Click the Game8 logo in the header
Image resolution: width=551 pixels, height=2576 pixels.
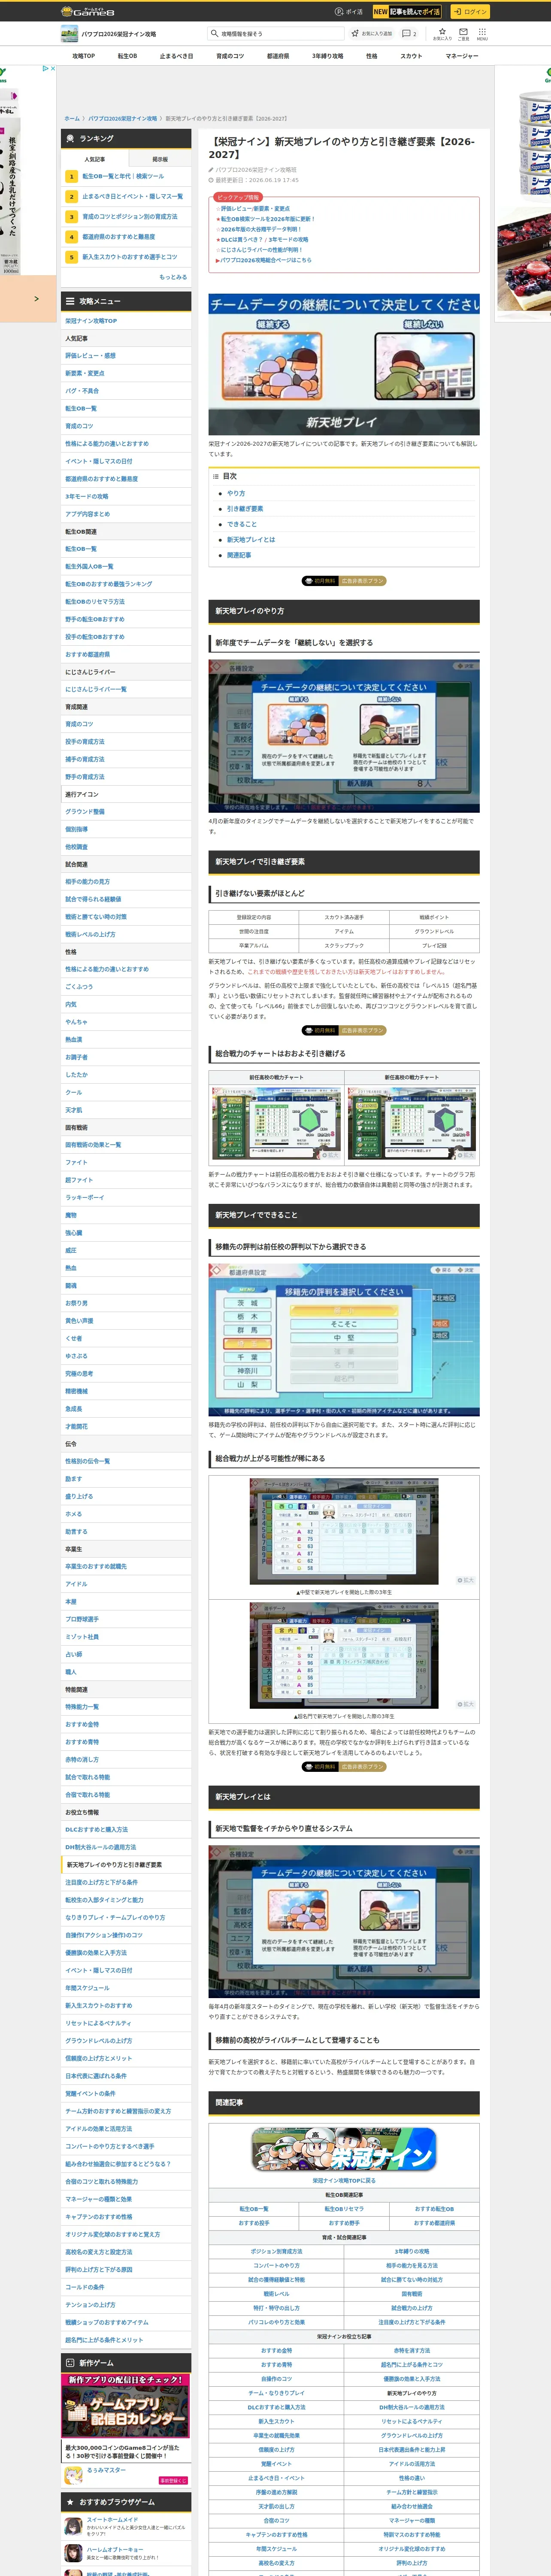88,12
